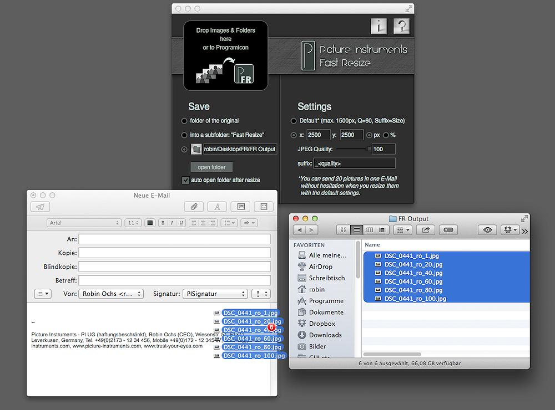Open the Dropbox toolbar dropdown
This screenshot has width=555, height=410.
[x=510, y=230]
